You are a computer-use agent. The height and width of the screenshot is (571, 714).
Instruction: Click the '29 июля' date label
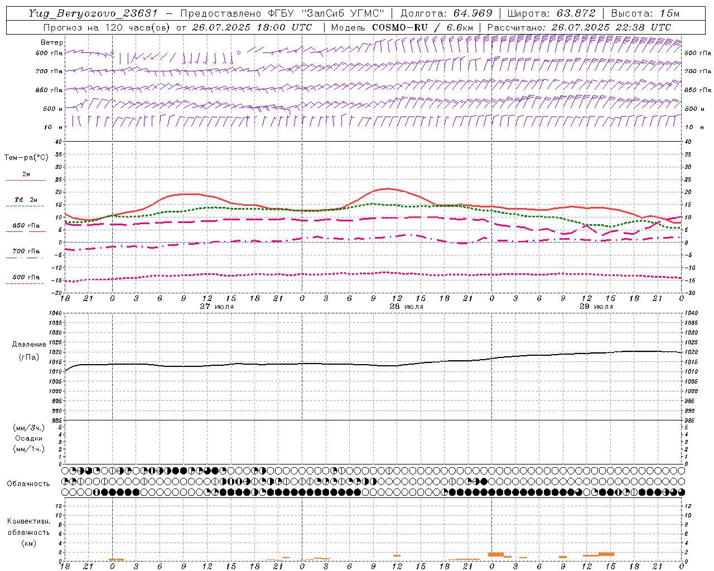tap(596, 306)
